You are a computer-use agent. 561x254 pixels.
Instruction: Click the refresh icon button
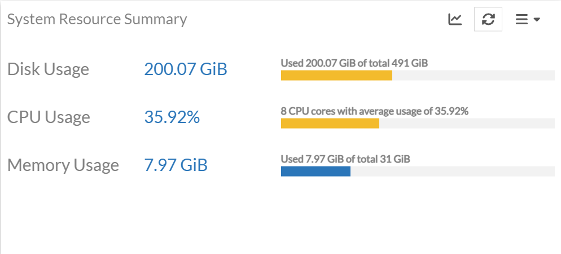pyautogui.click(x=488, y=20)
